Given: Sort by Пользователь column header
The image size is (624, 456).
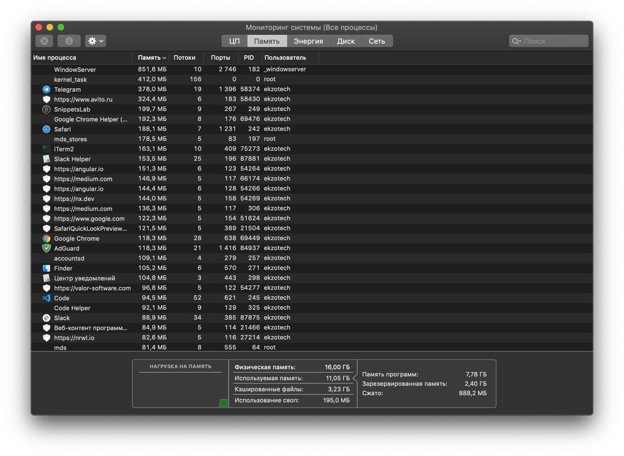Looking at the screenshot, I should click(x=291, y=57).
